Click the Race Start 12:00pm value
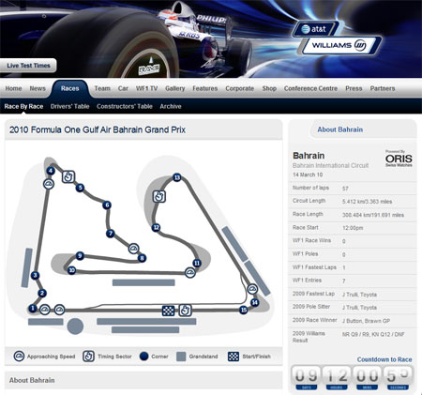422x395 pixels. (353, 228)
